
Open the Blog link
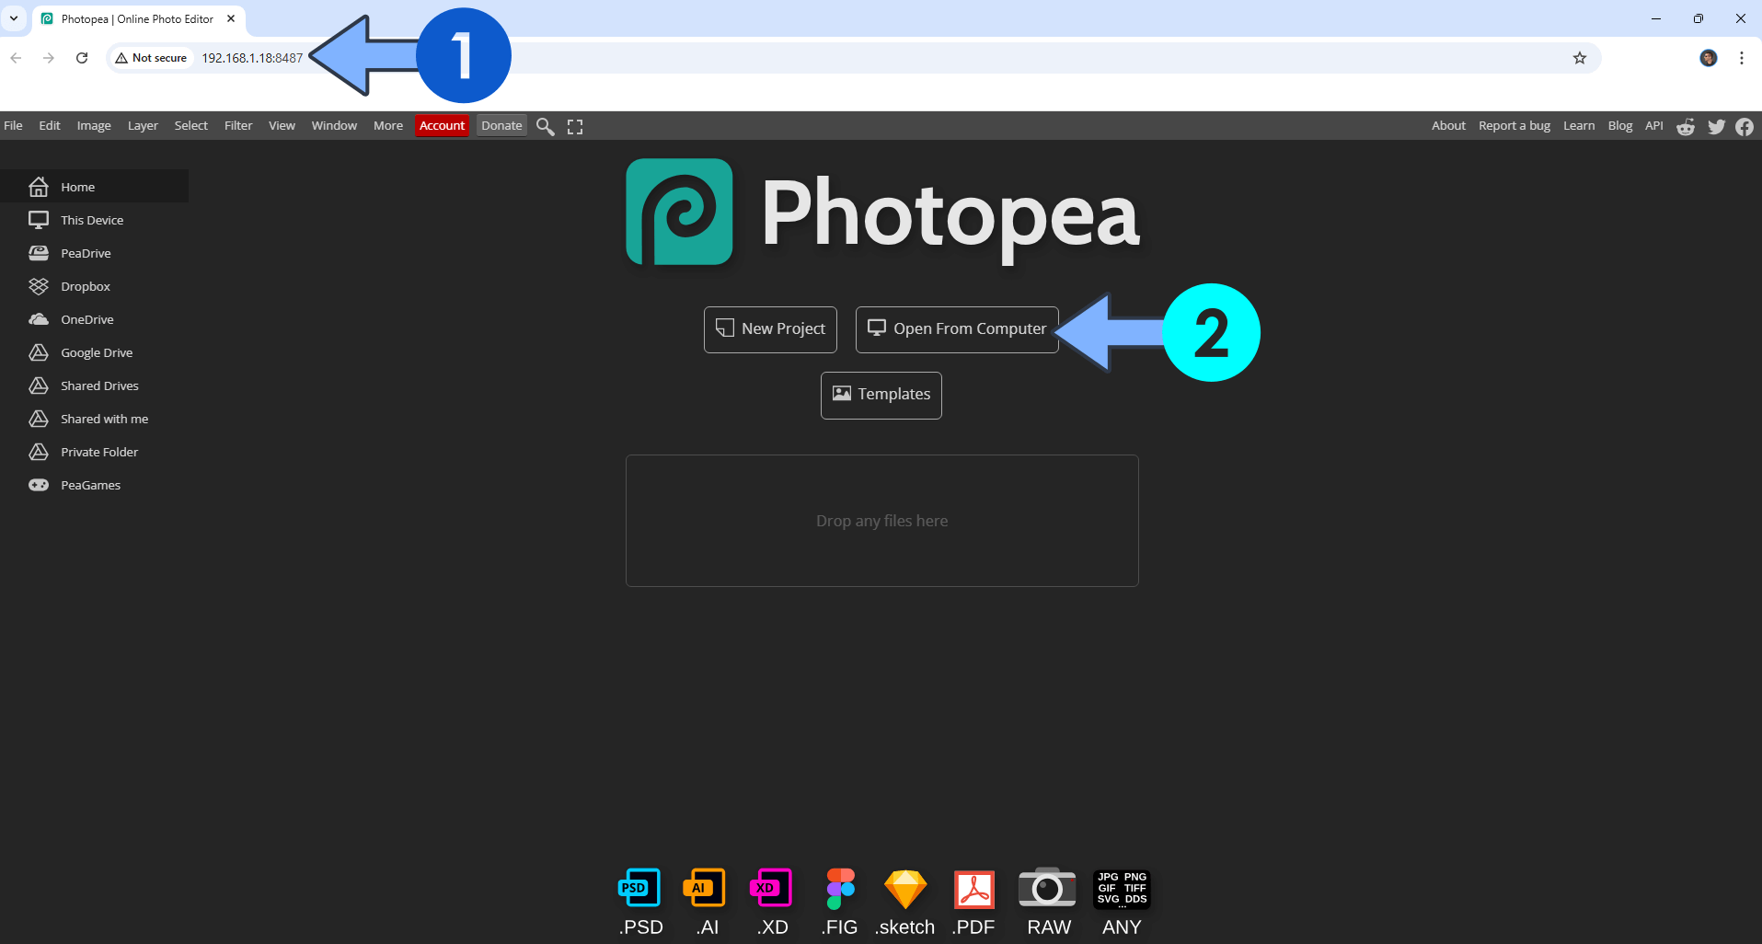[1620, 126]
